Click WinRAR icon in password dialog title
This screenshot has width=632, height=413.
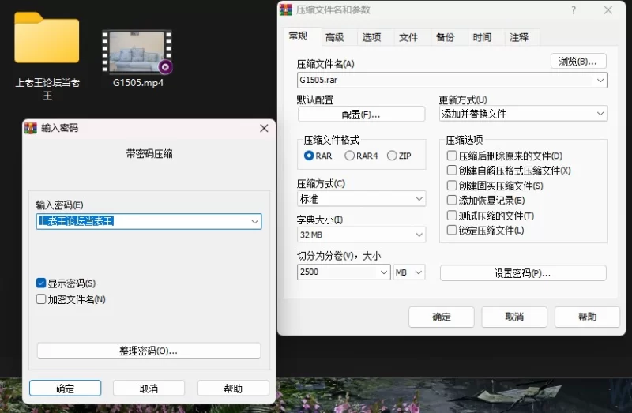click(x=32, y=128)
